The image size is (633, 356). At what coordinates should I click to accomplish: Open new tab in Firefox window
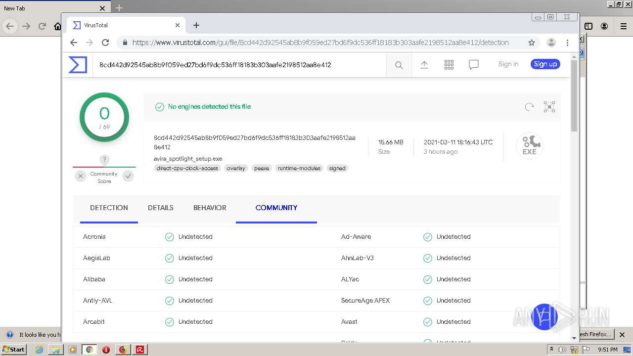119,8
